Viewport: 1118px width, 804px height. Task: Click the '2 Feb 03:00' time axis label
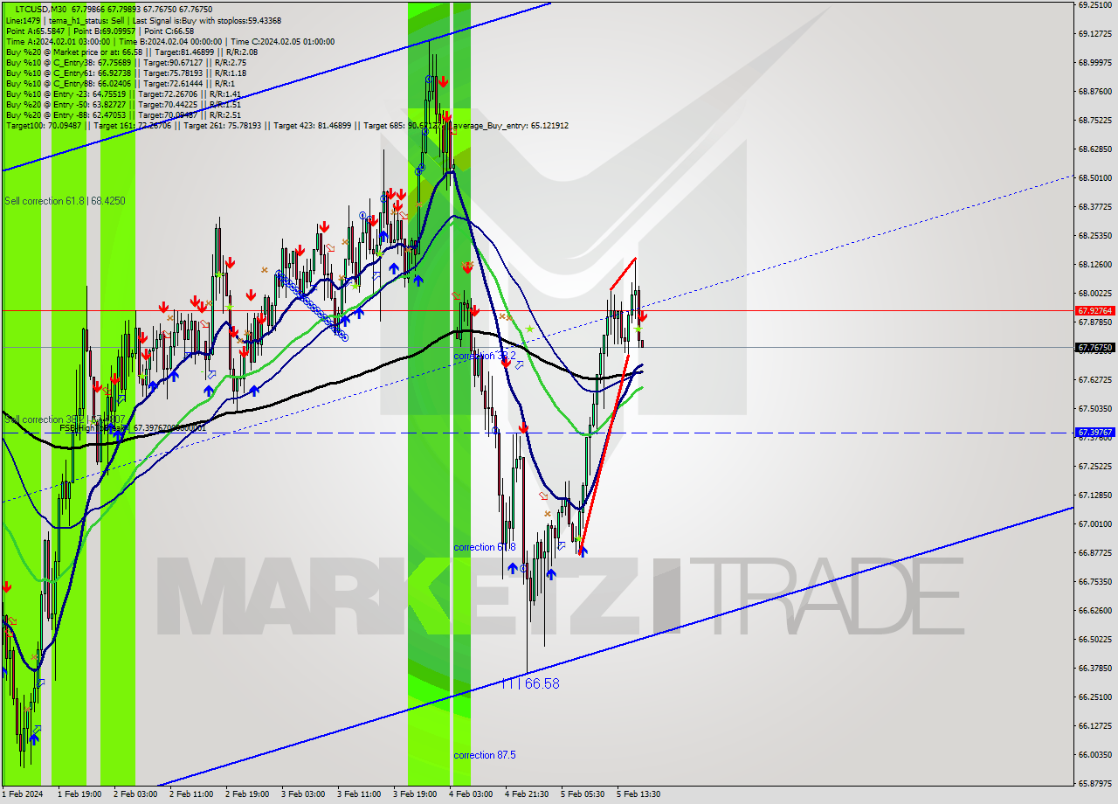coord(135,794)
